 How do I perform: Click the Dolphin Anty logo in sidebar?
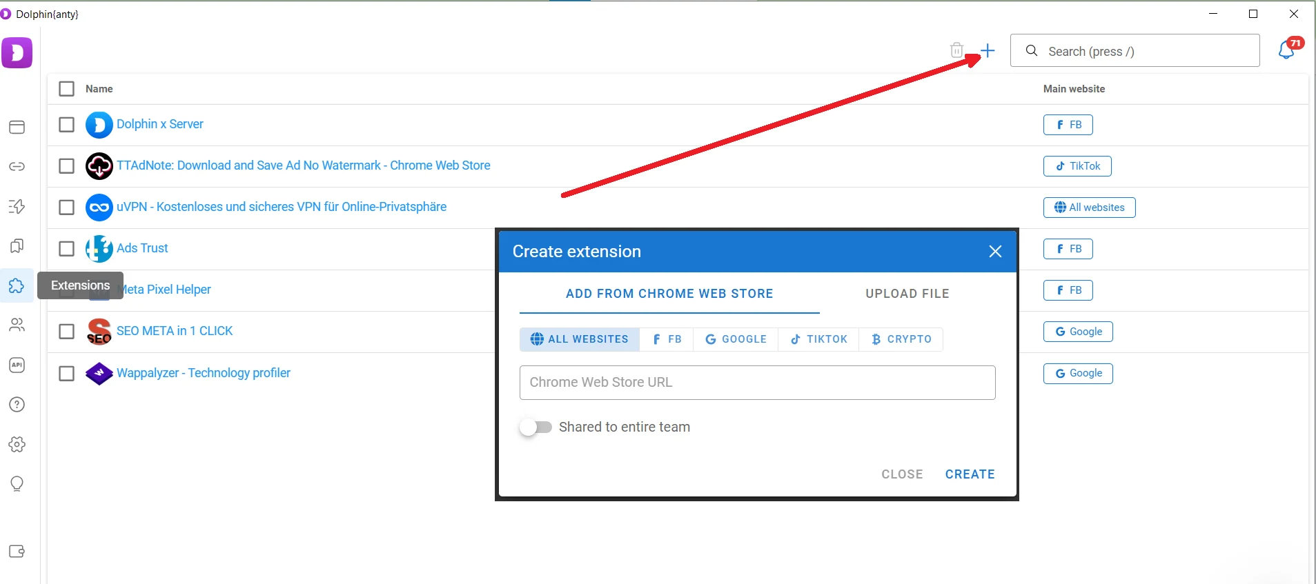pos(17,52)
